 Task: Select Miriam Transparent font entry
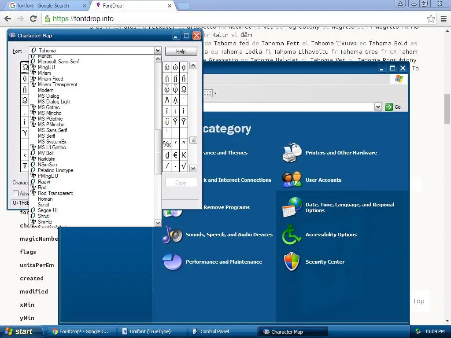point(57,84)
